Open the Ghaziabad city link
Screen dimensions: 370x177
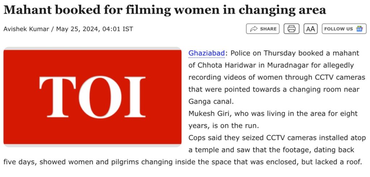[x=206, y=53]
